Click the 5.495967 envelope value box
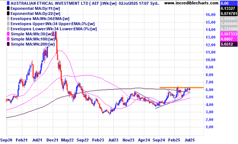 [x=229, y=19]
